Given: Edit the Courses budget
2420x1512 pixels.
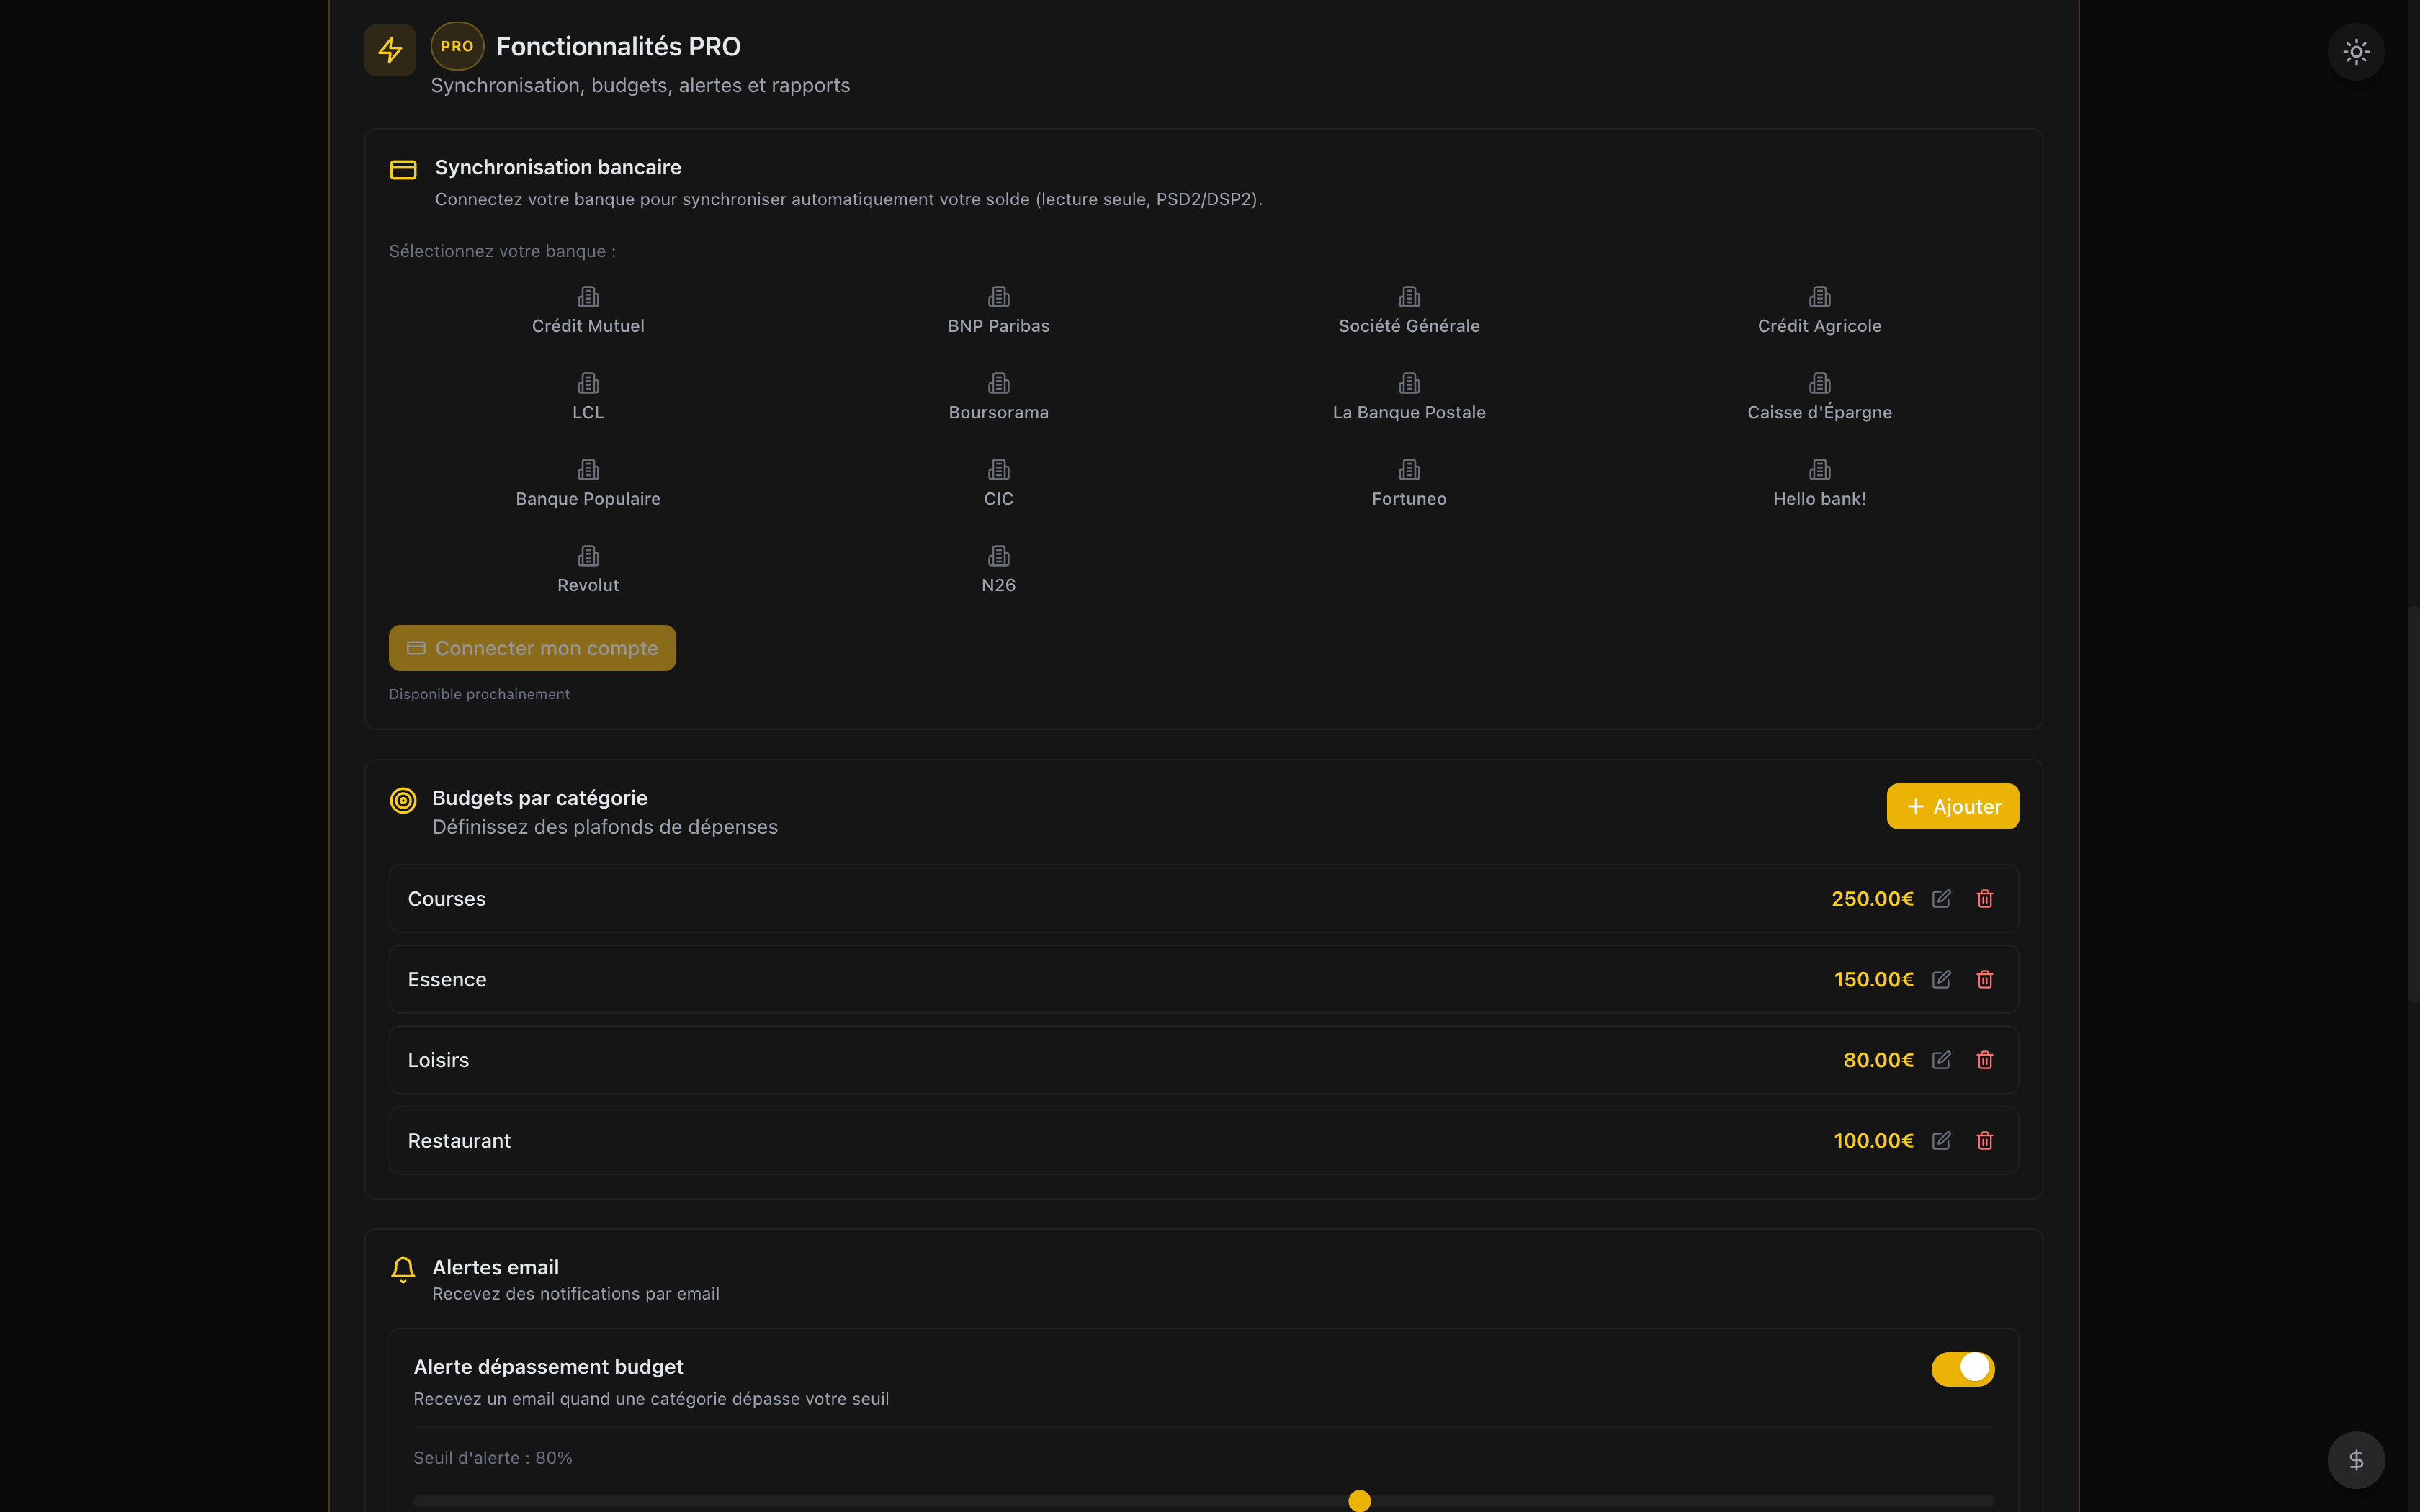Looking at the screenshot, I should click(x=1941, y=899).
